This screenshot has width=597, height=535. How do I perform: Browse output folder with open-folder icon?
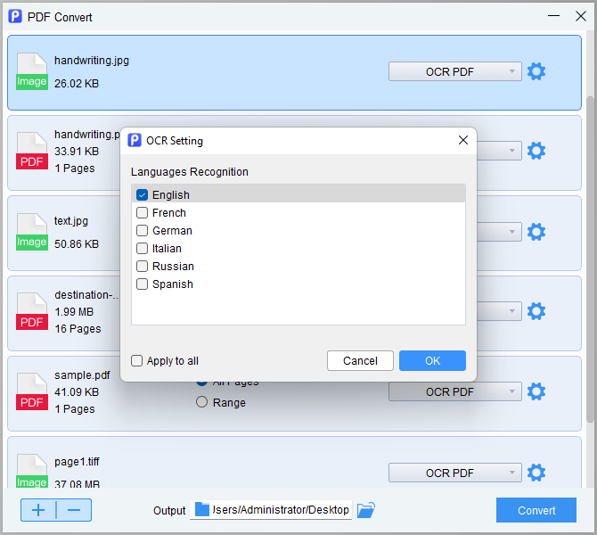(x=366, y=510)
